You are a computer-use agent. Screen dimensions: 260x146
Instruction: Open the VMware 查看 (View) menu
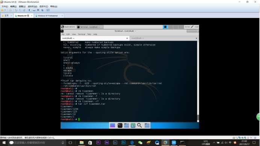[x=22, y=6]
